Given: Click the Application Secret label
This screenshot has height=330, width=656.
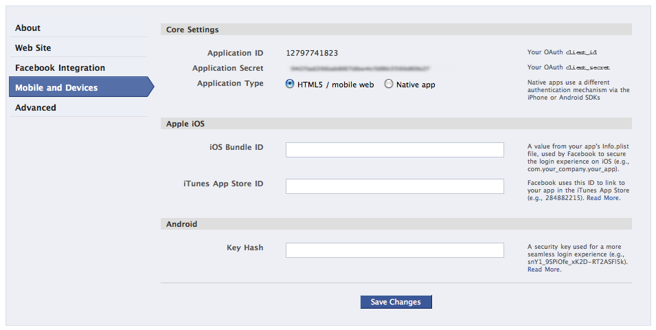Looking at the screenshot, I should pos(227,68).
